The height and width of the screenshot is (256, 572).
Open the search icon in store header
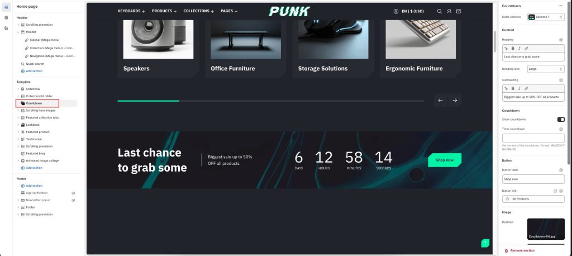point(440,11)
